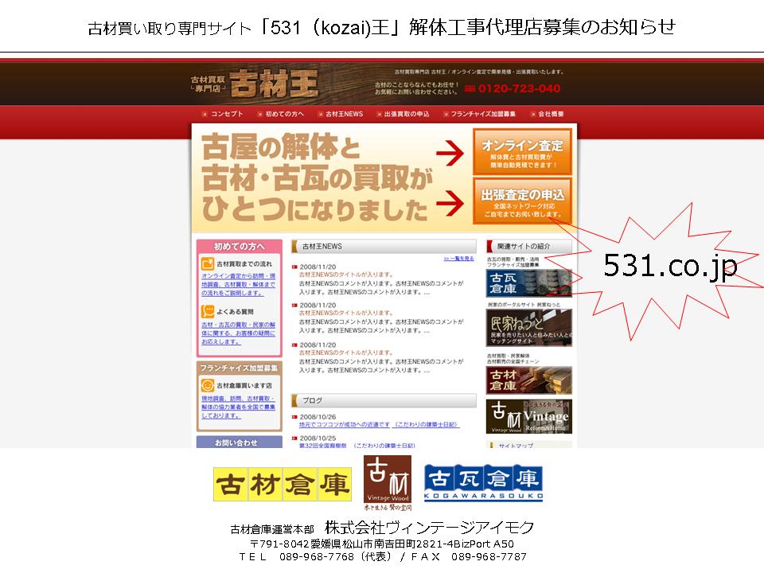The height and width of the screenshot is (573, 764).
Task: Click the 古材王NEWS section header
Action: click(x=384, y=247)
